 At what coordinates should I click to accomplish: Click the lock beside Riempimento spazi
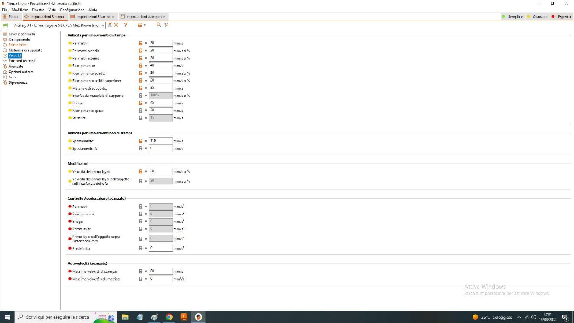tap(140, 111)
